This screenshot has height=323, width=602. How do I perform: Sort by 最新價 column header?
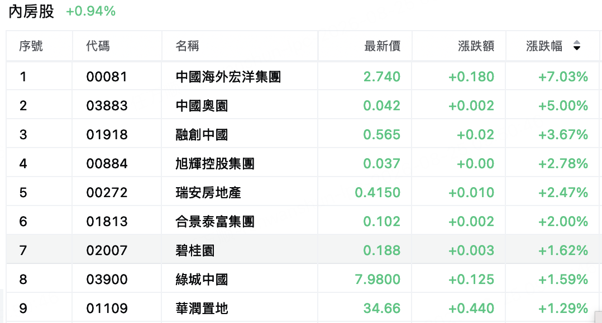pos(383,46)
